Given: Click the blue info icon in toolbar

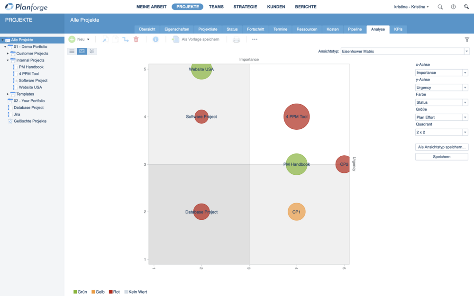Looking at the screenshot, I should pyautogui.click(x=155, y=39).
